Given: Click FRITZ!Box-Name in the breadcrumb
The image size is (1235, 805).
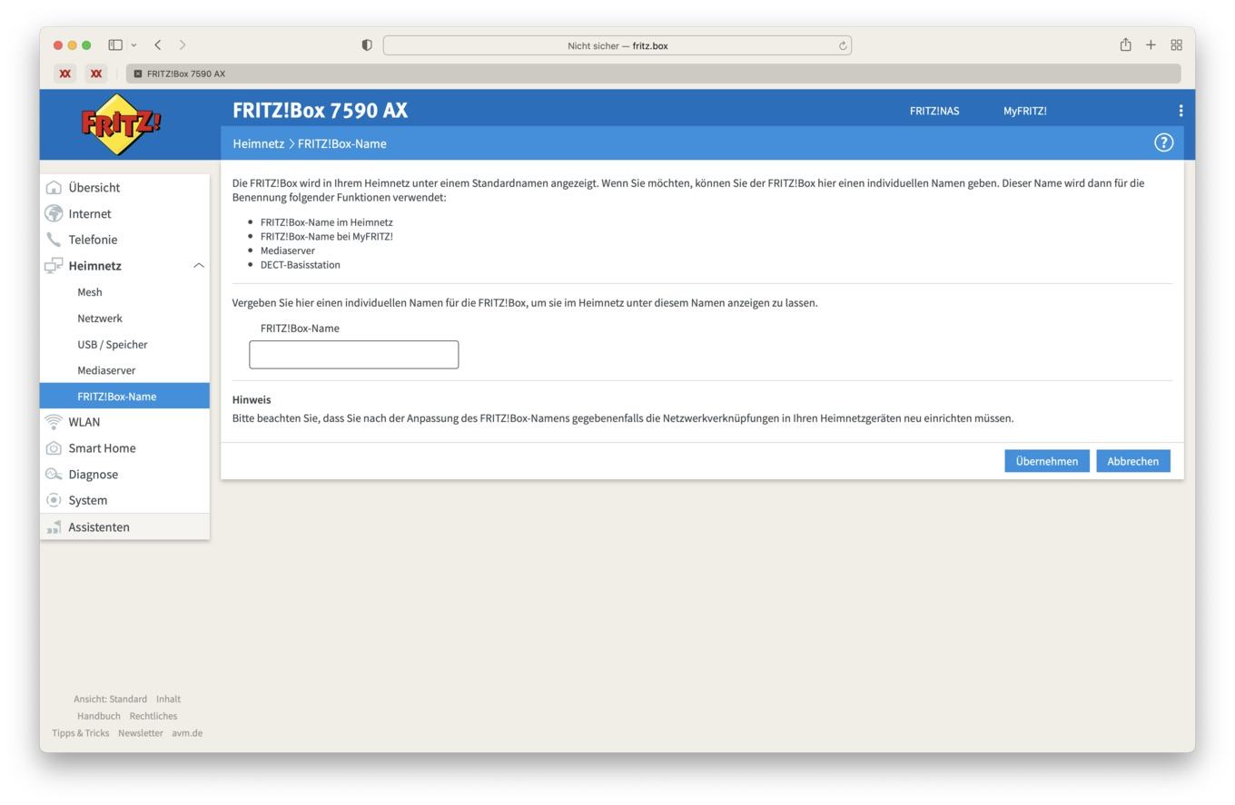Looking at the screenshot, I should pyautogui.click(x=342, y=143).
